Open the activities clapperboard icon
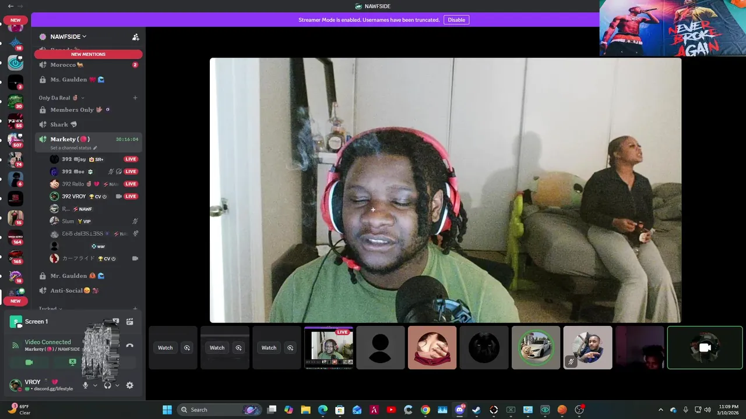Image resolution: width=746 pixels, height=419 pixels. click(x=129, y=321)
